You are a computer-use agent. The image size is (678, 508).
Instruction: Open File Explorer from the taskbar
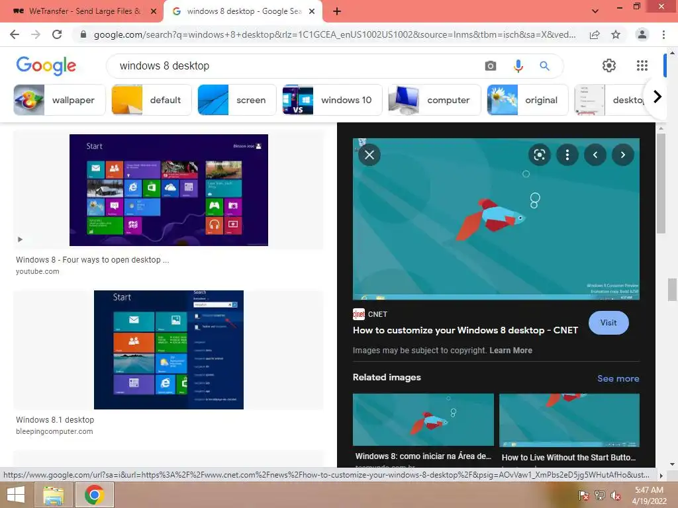point(54,495)
